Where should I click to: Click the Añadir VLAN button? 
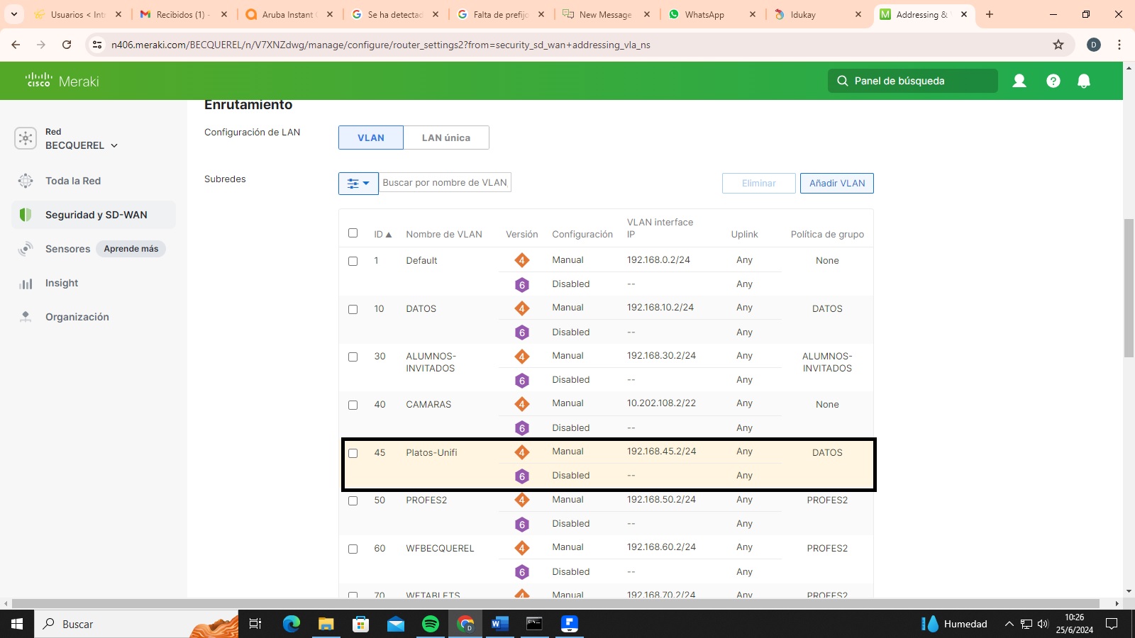[836, 183]
